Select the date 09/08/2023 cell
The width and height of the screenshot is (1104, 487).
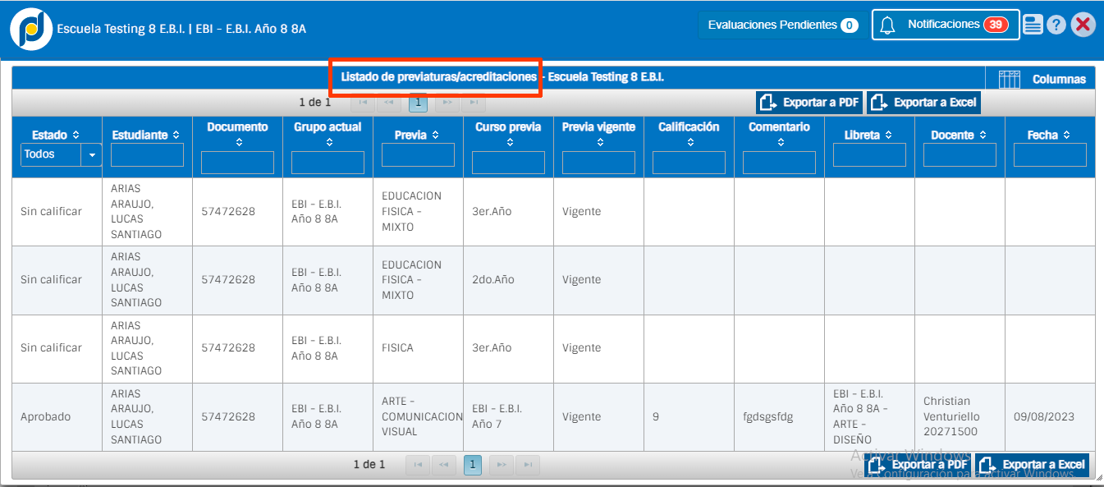1051,416
